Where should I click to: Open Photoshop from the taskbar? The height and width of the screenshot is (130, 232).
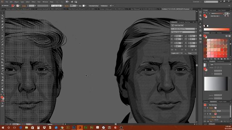point(74,127)
